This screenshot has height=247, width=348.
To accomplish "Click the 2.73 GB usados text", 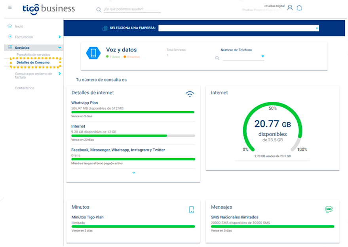I will pyautogui.click(x=272, y=156).
